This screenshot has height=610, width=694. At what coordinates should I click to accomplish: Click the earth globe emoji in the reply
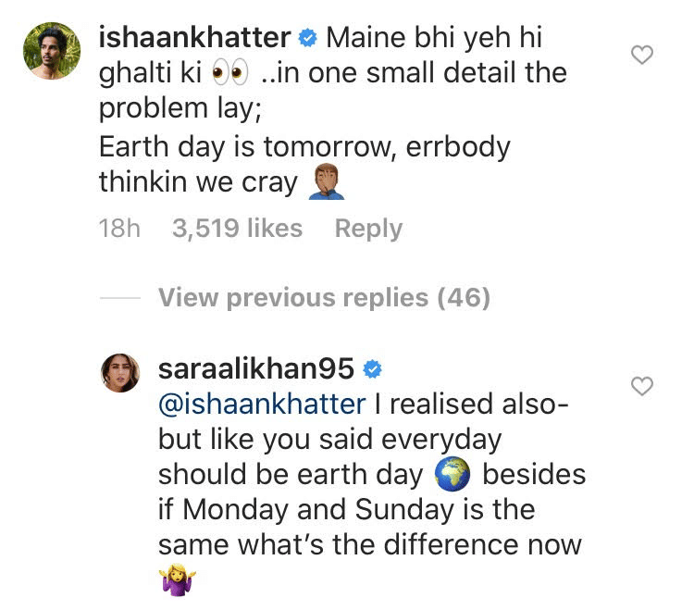point(452,475)
